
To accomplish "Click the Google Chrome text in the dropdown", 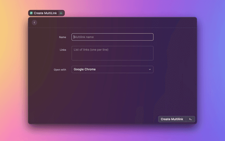I will point(85,69).
